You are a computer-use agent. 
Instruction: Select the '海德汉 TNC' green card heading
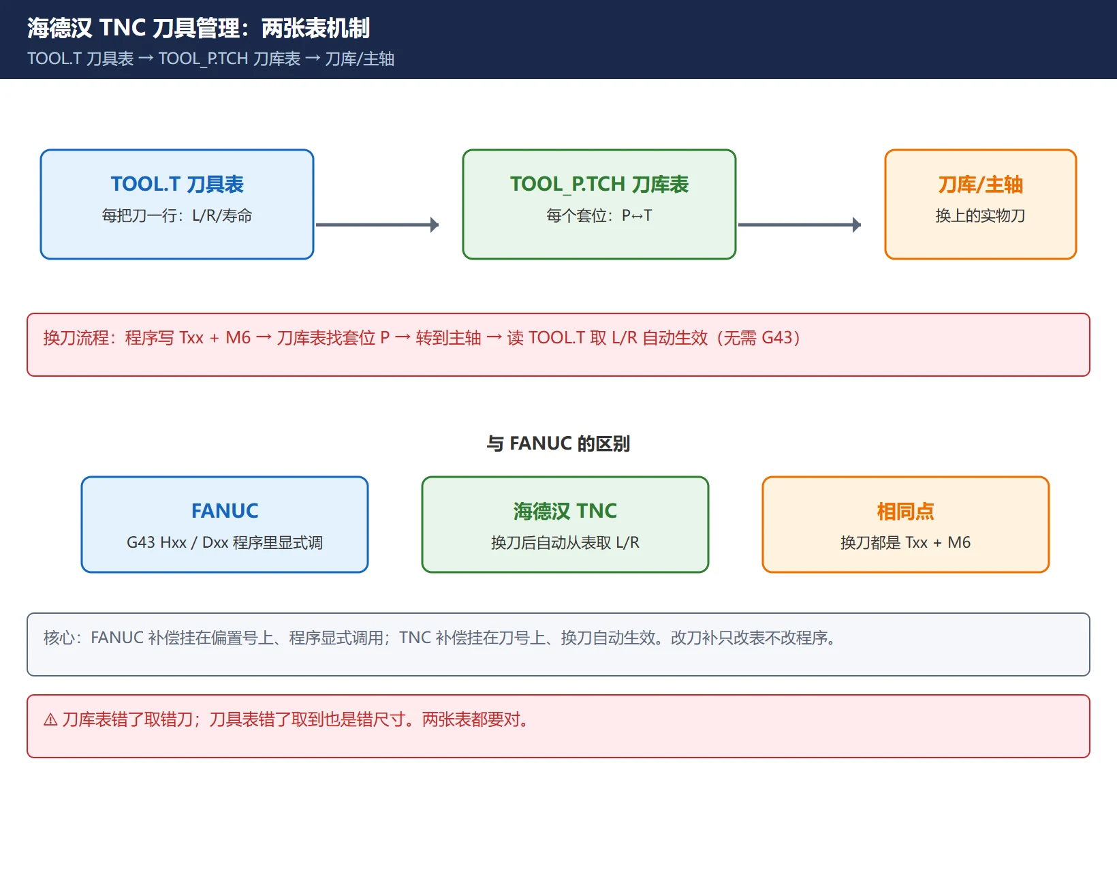tap(565, 511)
